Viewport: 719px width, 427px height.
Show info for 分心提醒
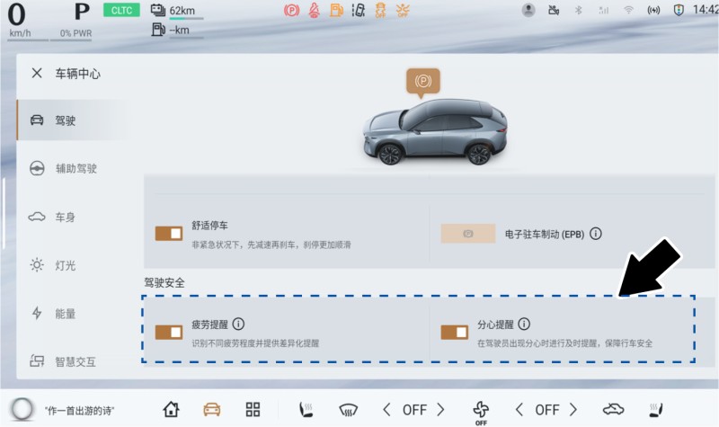524,324
